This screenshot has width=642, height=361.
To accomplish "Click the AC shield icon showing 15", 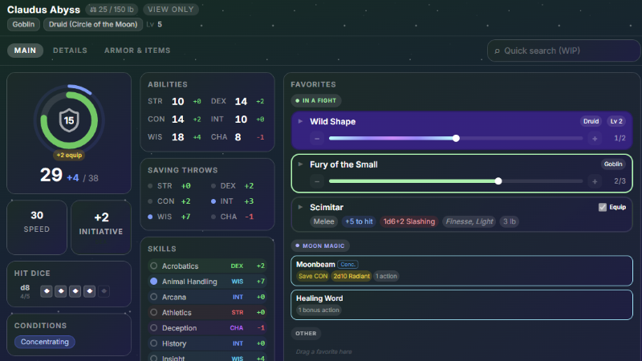I will [69, 120].
